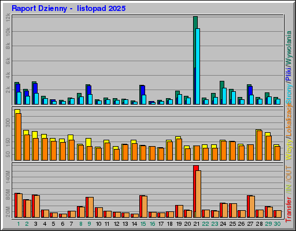Click the tallest yellow visits bar for day 1

click(x=17, y=135)
